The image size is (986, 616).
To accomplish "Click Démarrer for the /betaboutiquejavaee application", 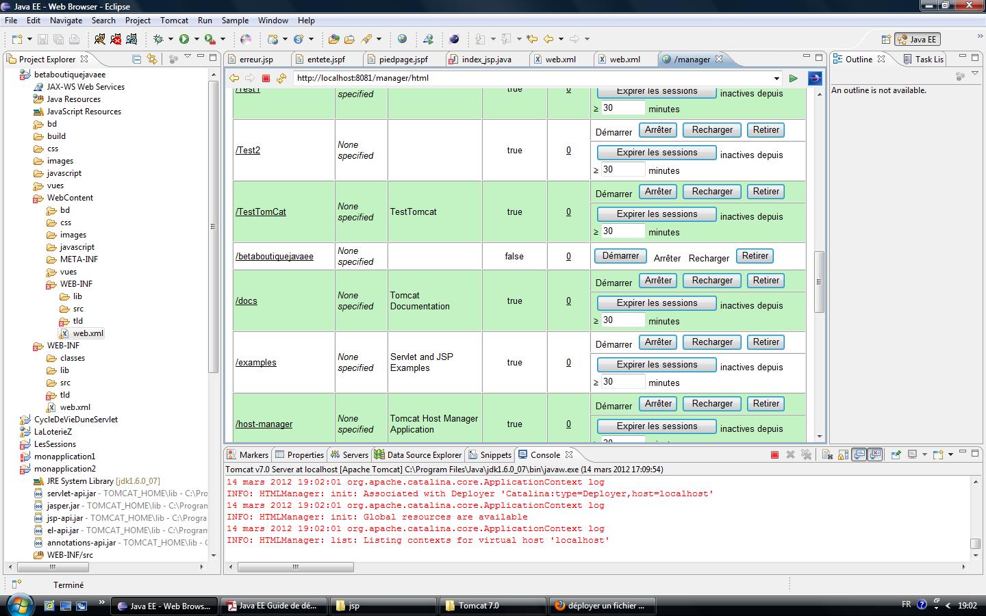I will pos(620,255).
